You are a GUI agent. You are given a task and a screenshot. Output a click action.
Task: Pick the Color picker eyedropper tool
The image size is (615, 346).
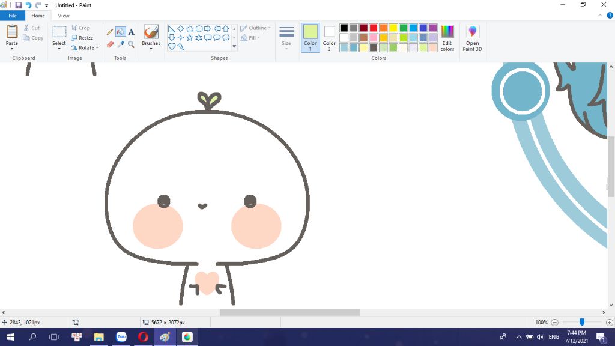click(x=120, y=44)
